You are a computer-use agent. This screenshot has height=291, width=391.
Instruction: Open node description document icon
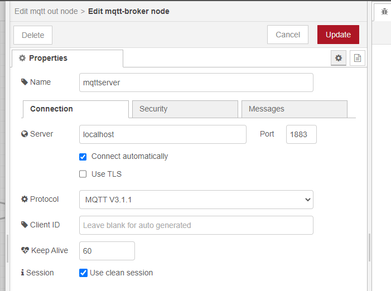pyautogui.click(x=358, y=58)
